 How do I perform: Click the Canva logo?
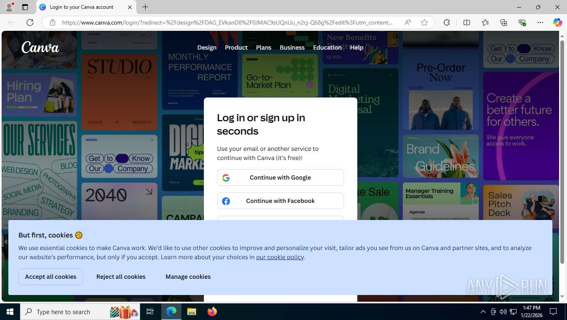click(x=40, y=47)
